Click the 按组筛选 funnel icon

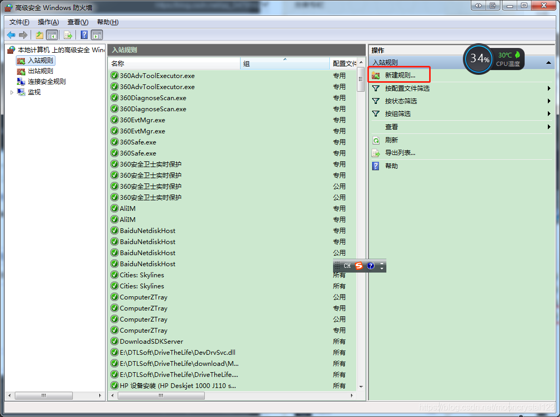coord(376,113)
